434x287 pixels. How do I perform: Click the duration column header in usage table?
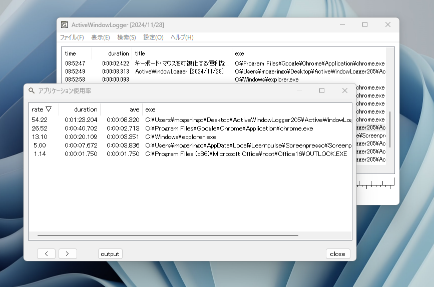click(80, 109)
